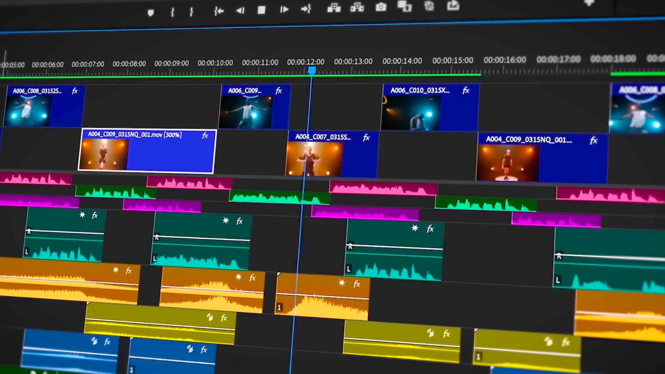Viewport: 665px width, 374px height.
Task: Click the Mark In brace icon
Action: [x=172, y=12]
